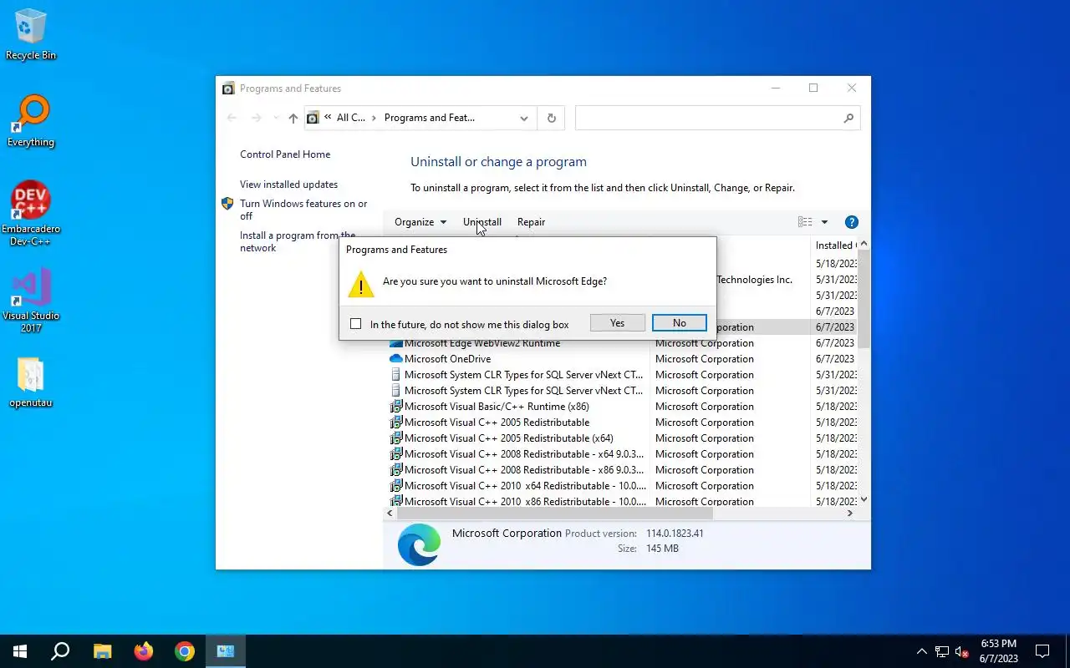The width and height of the screenshot is (1070, 668).
Task: Open Help with blue question mark icon
Action: coord(852,222)
